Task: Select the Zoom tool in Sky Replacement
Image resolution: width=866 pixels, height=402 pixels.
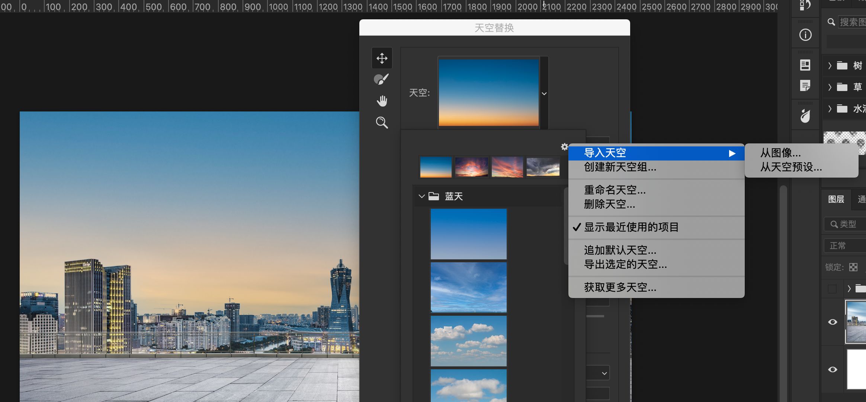Action: click(x=382, y=122)
